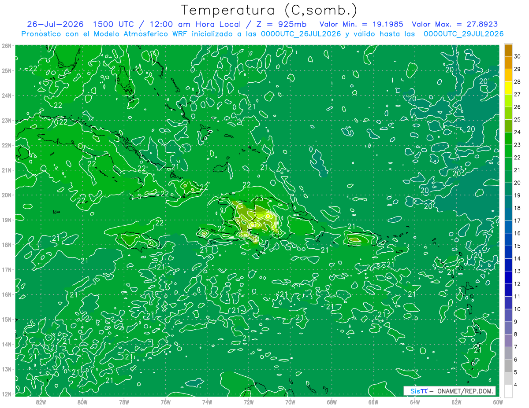Screen dimensions: 529x408
Task: Click the color scale label '28'
Action: point(518,81)
